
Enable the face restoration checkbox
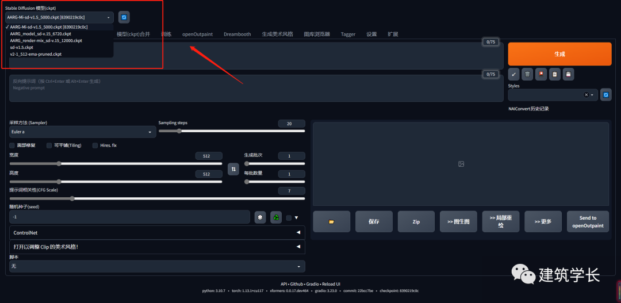point(12,145)
